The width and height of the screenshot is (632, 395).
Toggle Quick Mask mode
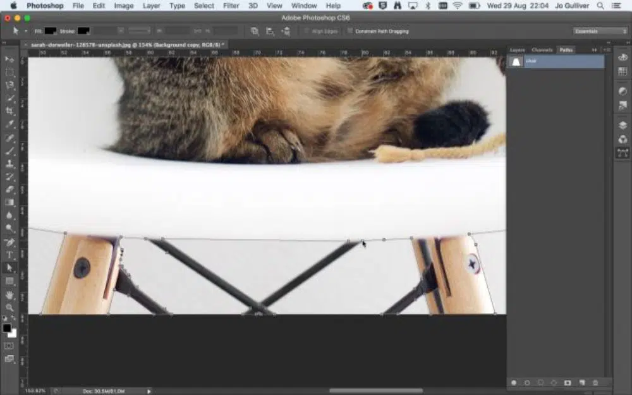pos(9,346)
